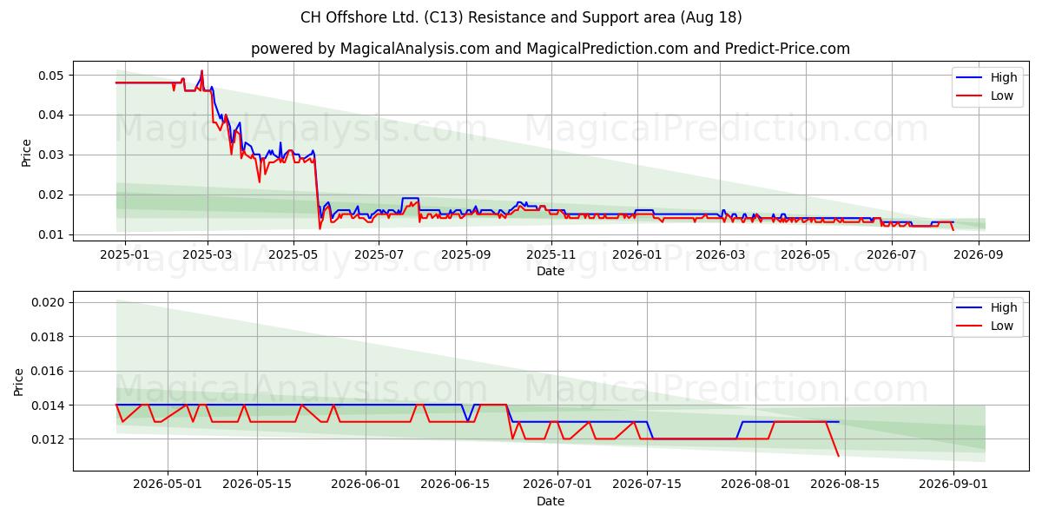Viewport: 1042px width, 521px height.
Task: Click the '0.018' y-axis tick in the bottom chart
Action: (48, 337)
